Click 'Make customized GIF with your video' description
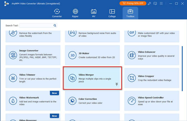 click(x=156, y=34)
